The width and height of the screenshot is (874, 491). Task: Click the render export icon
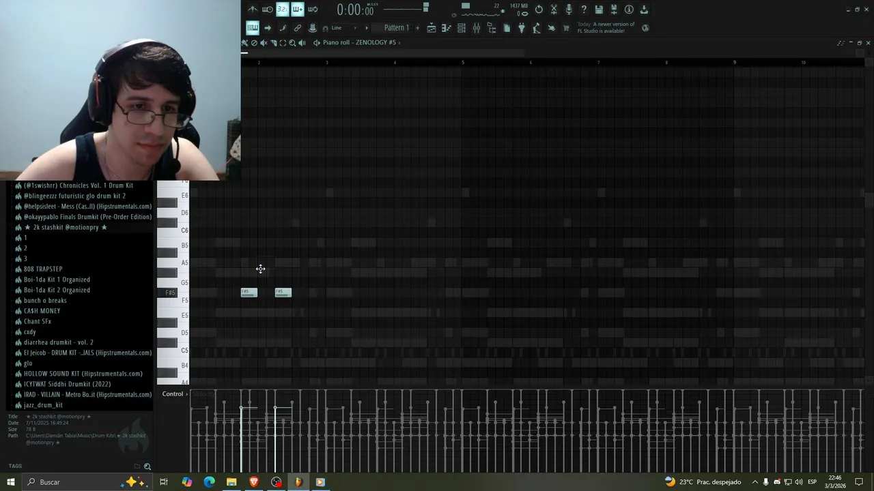click(644, 10)
